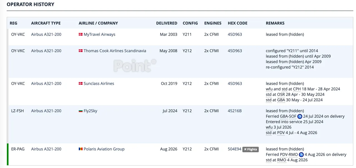The width and height of the screenshot is (356, 168).
Task: Click PDV in 'std at PDV 4 Jul' remark
Action: [x=281, y=133]
